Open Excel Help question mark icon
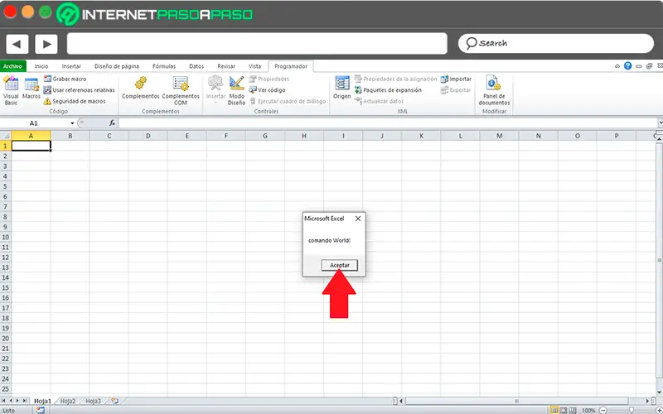663x414 pixels. [628, 66]
